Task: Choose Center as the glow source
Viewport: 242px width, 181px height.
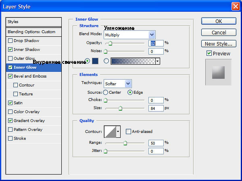Action: tap(105, 93)
